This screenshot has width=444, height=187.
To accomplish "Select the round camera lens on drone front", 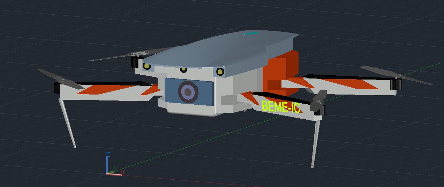I will click(x=188, y=92).
